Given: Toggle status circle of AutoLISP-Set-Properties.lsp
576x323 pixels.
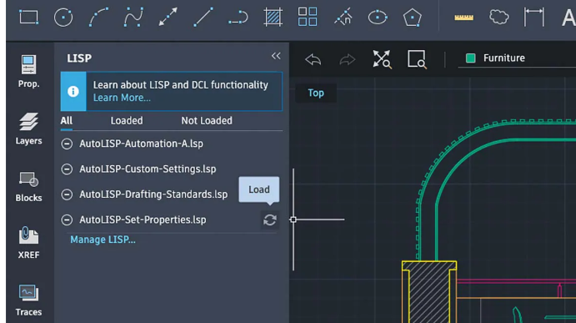Looking at the screenshot, I should pos(67,220).
